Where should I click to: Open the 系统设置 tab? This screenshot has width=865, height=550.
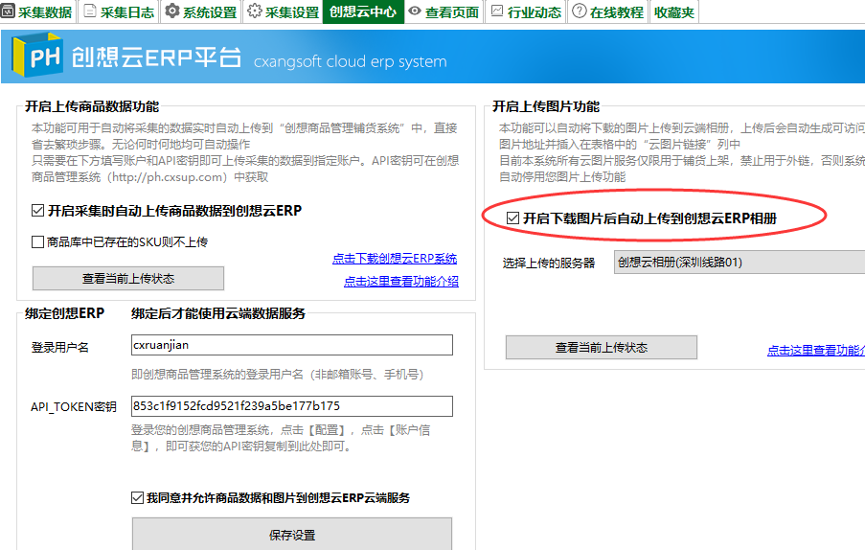201,11
